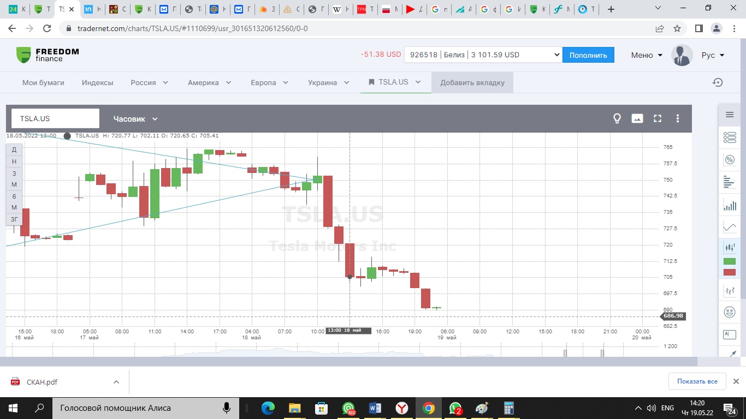The height and width of the screenshot is (419, 746).
Task: Open the Мои бумаги tab
Action: click(x=43, y=82)
